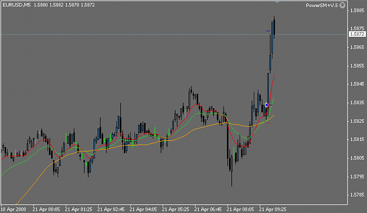Click the 1.5875 price scale label
This screenshot has height=213, width=367.
tap(357, 29)
